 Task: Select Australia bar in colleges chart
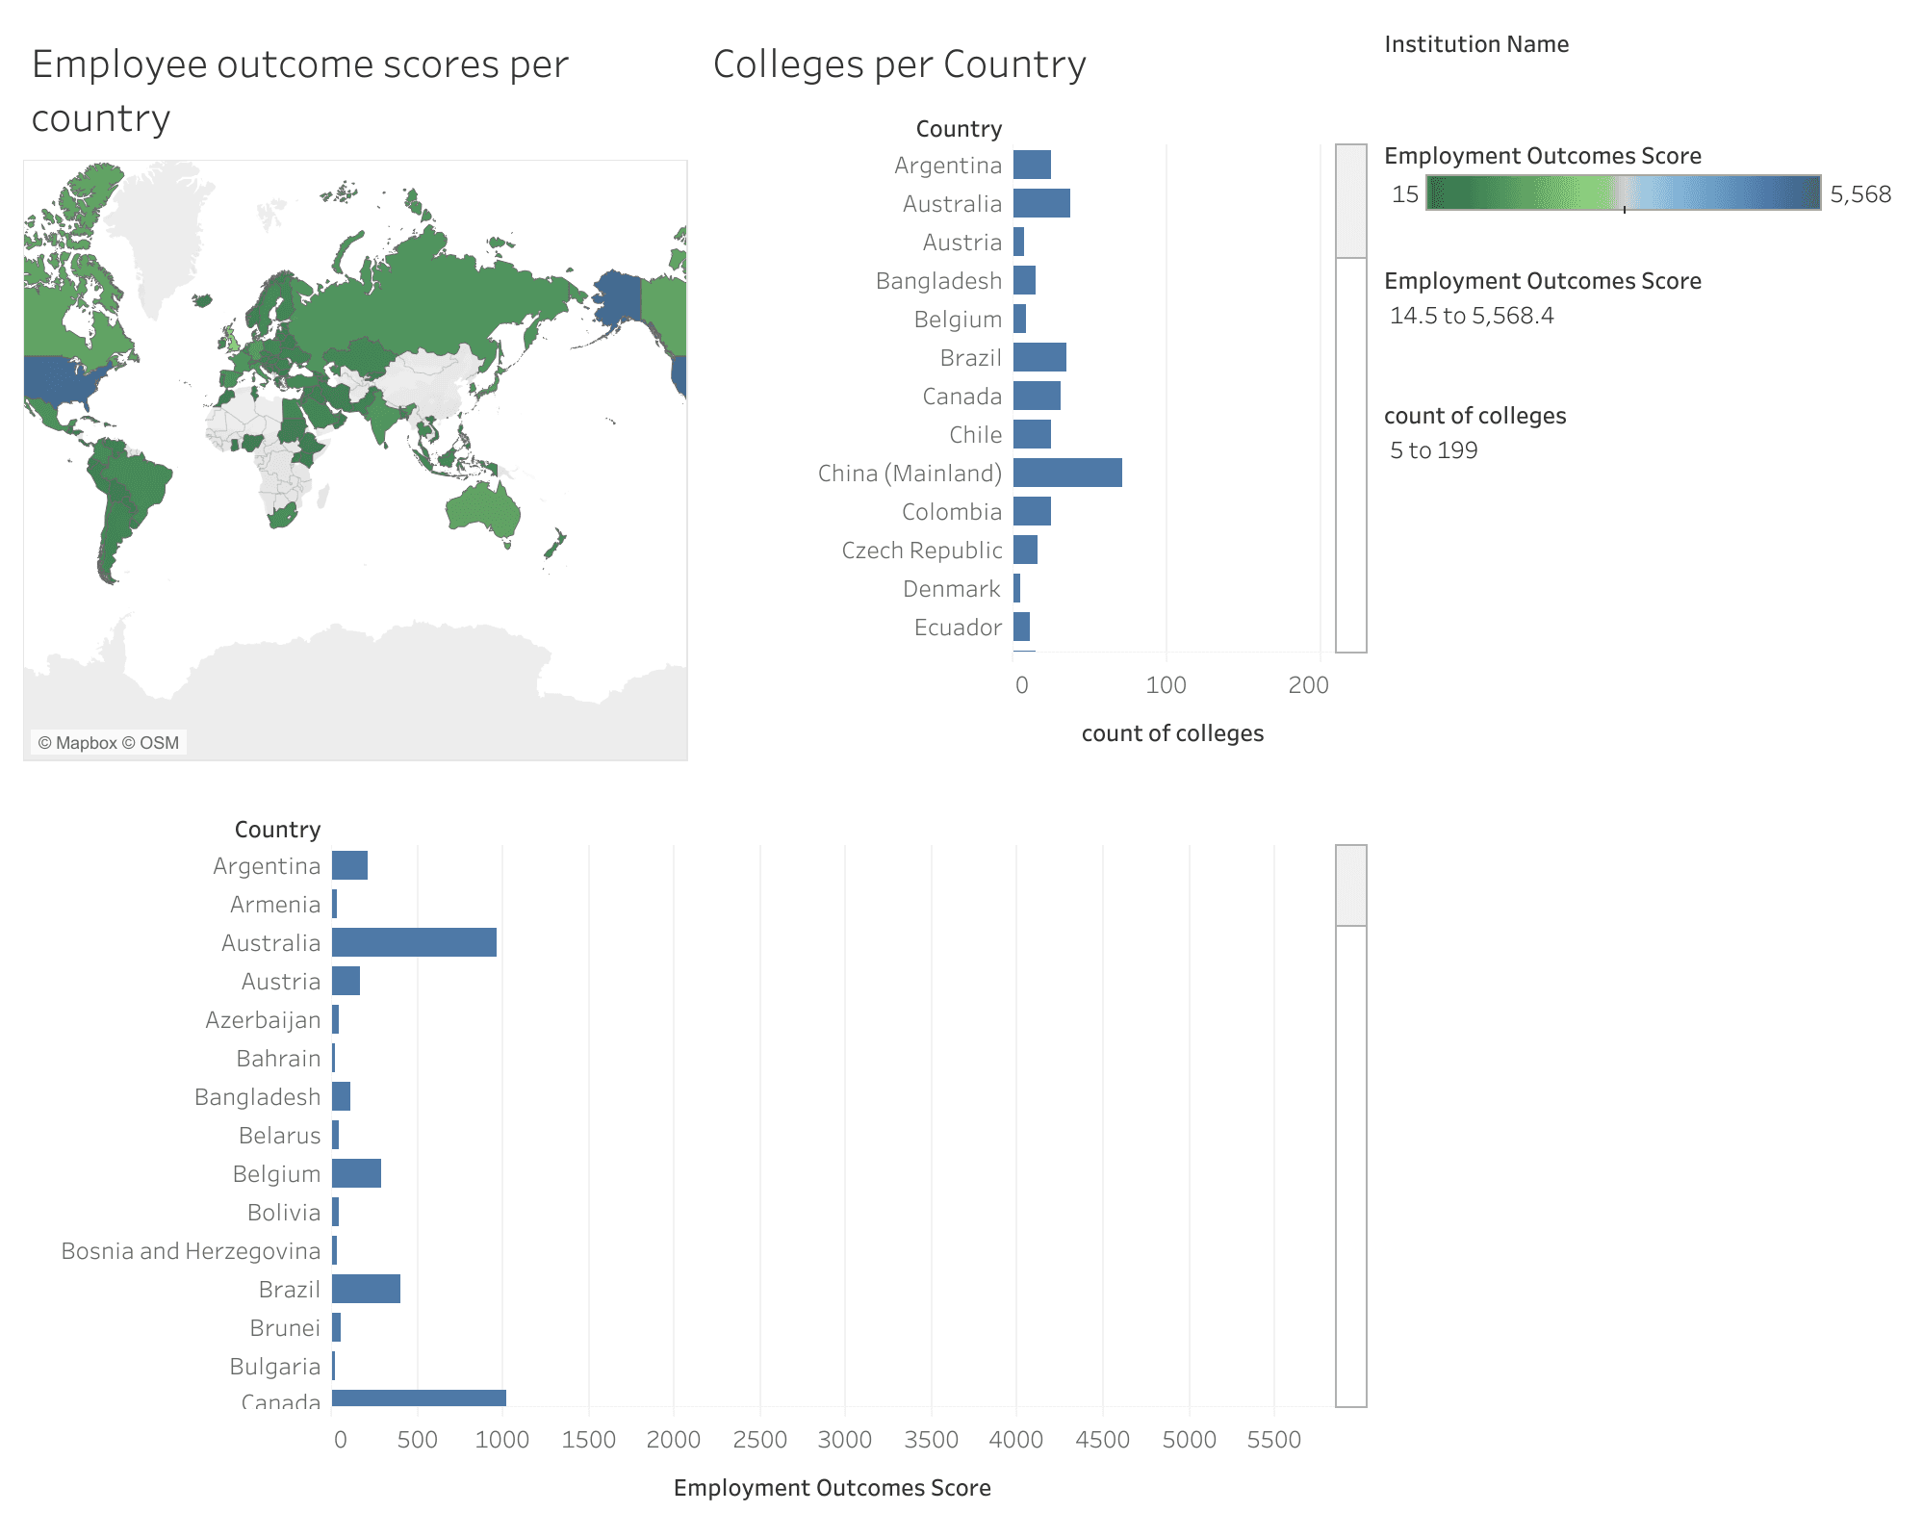(1040, 203)
